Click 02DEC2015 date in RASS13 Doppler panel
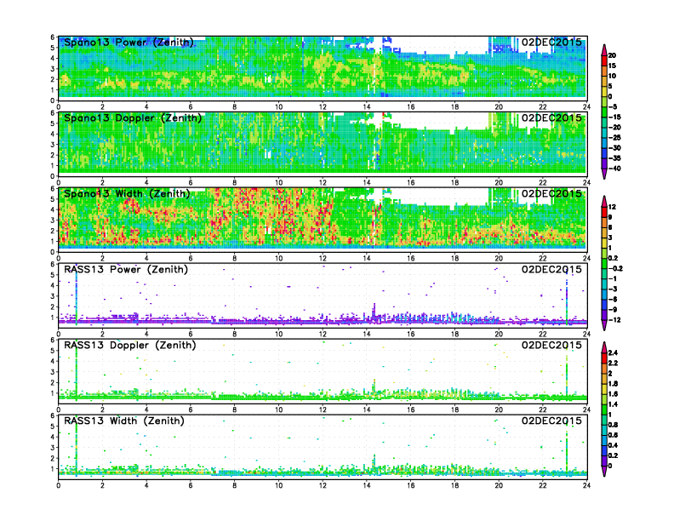Image resolution: width=674 pixels, height=521 pixels. coord(551,345)
